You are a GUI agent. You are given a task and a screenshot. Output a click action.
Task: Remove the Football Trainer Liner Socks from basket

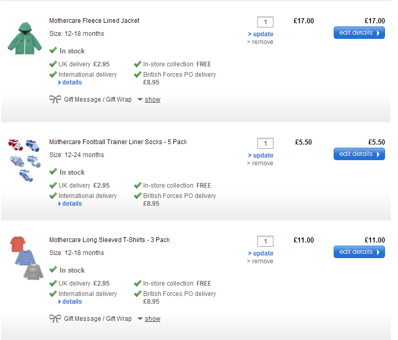click(260, 163)
